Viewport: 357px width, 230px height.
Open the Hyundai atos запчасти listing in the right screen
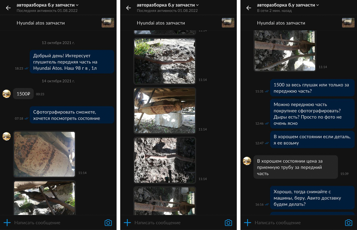point(281,23)
